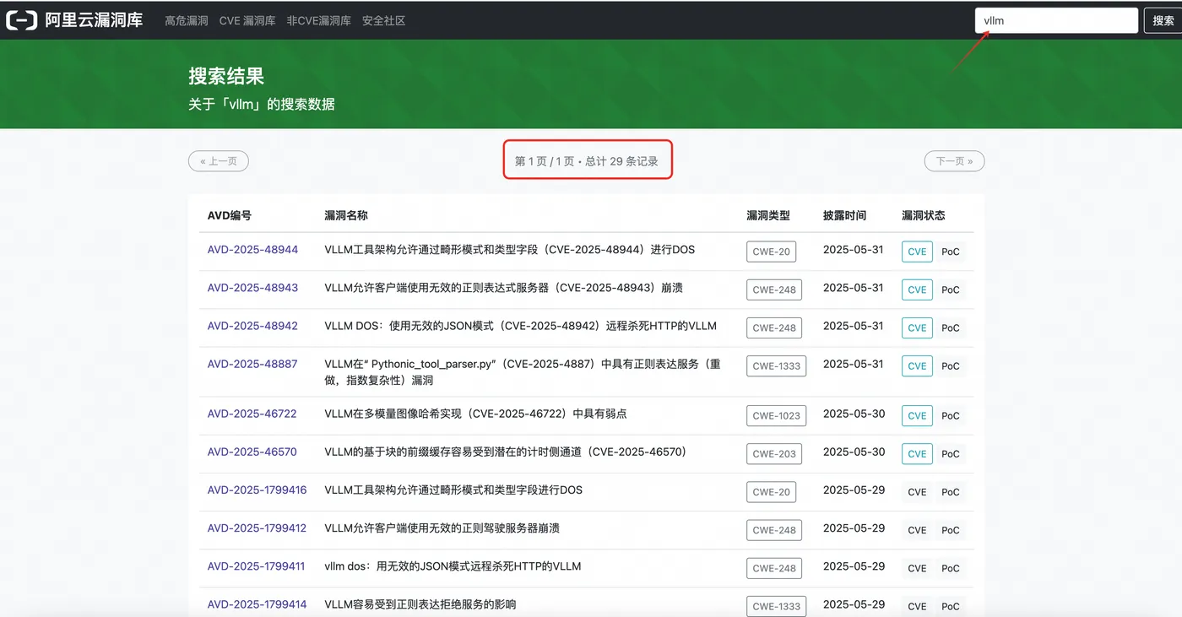Select the title mentioning Pythonic_tool_parser.py
This screenshot has height=617, width=1182.
point(523,372)
